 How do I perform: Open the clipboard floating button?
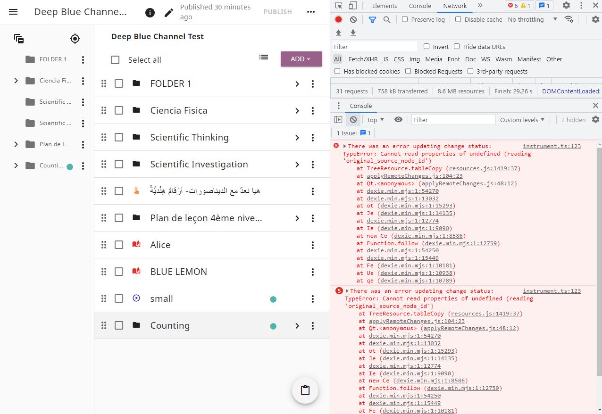[x=305, y=390]
